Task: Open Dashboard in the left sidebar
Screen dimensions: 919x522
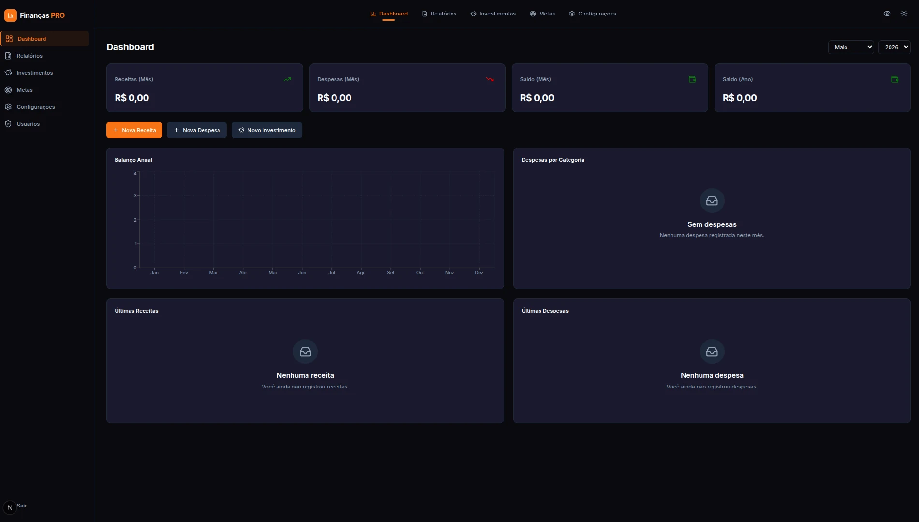Action: pos(45,39)
